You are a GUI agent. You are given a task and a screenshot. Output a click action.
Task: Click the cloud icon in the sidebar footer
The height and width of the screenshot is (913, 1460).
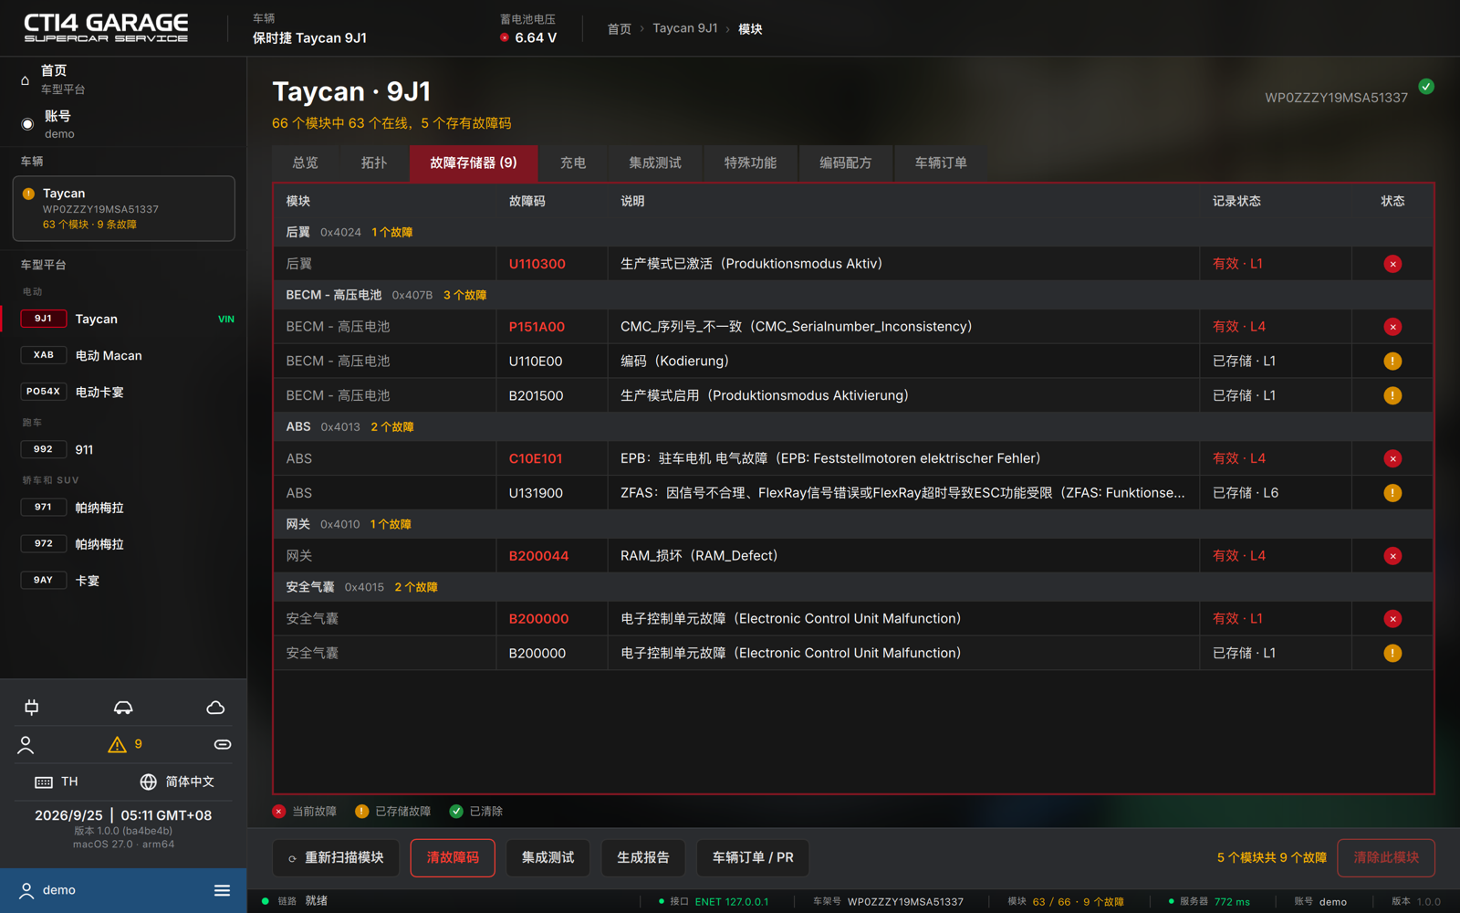[215, 708]
